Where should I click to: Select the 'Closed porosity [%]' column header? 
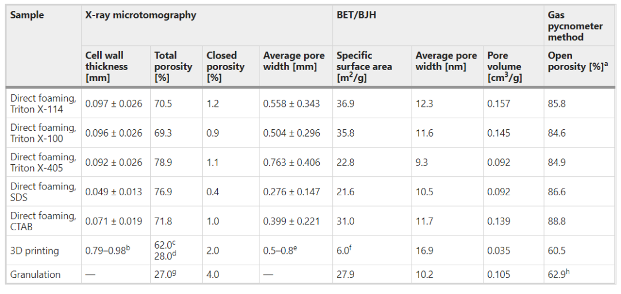click(x=225, y=66)
